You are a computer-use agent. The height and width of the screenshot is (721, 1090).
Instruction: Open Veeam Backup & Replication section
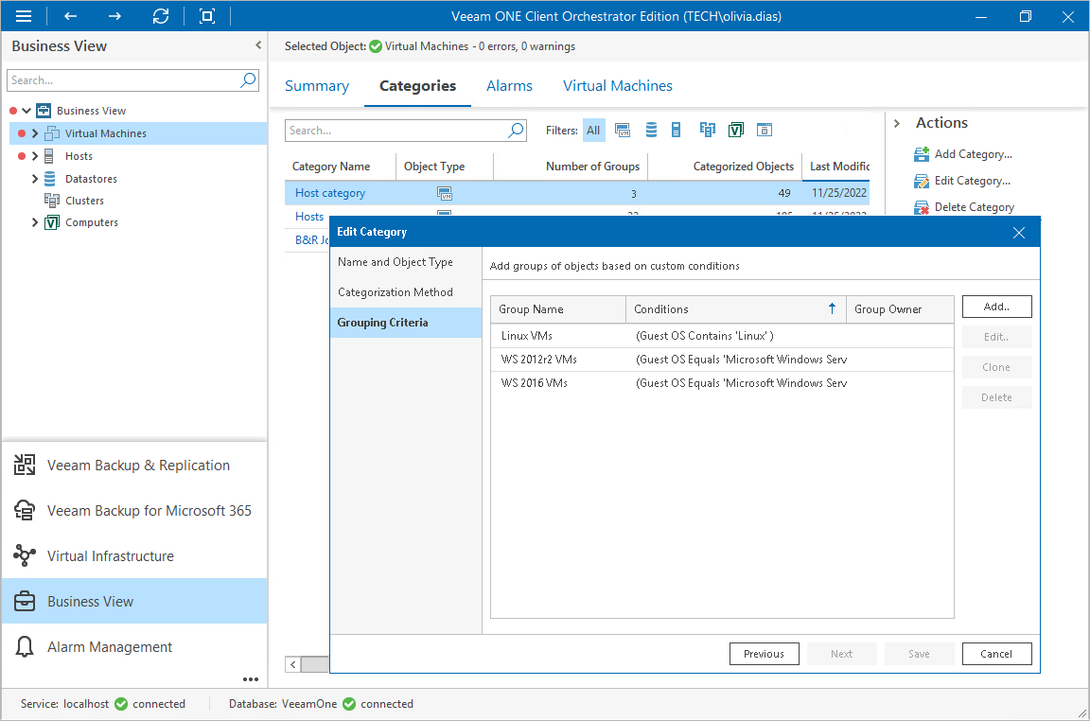point(134,466)
